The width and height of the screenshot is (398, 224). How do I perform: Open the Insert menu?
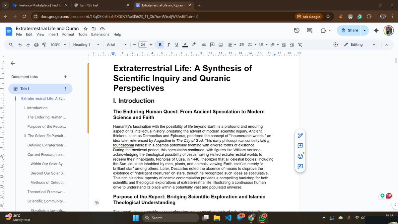tap(53, 35)
